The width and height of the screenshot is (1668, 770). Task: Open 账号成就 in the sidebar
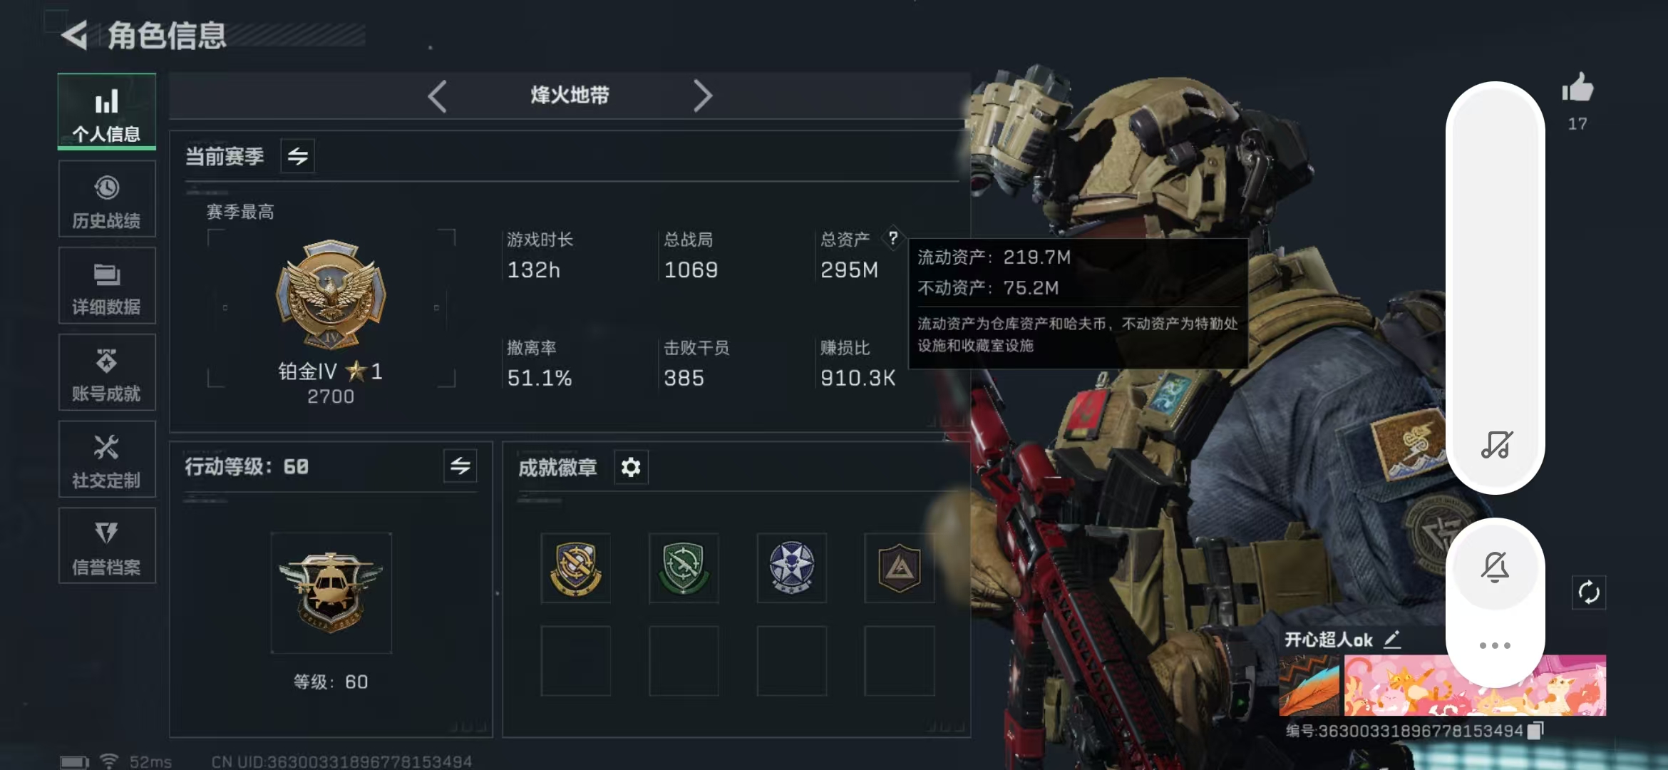(107, 373)
